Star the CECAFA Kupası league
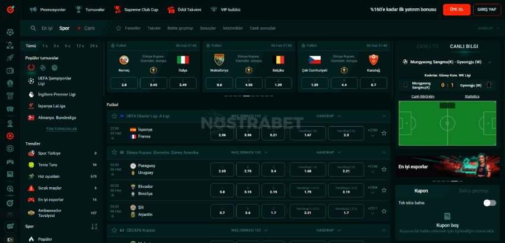 coord(114,230)
